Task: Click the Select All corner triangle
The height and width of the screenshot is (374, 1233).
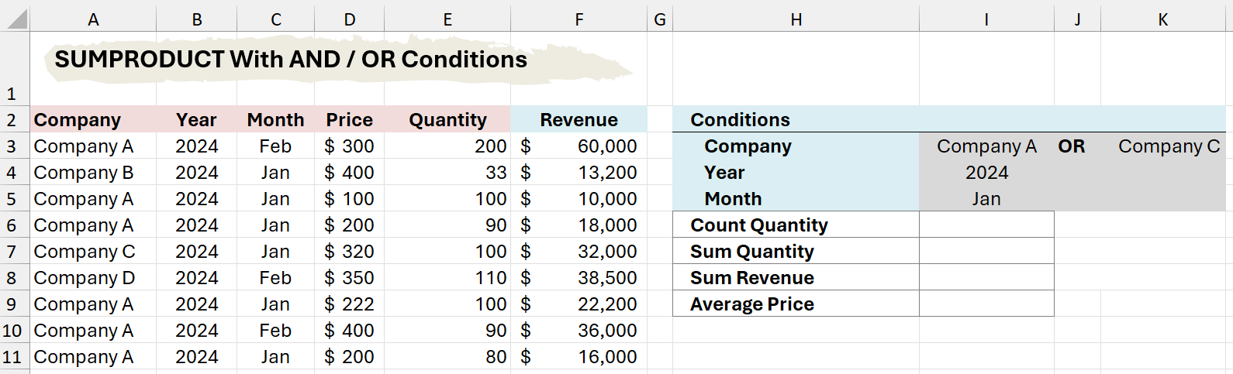Action: [16, 19]
